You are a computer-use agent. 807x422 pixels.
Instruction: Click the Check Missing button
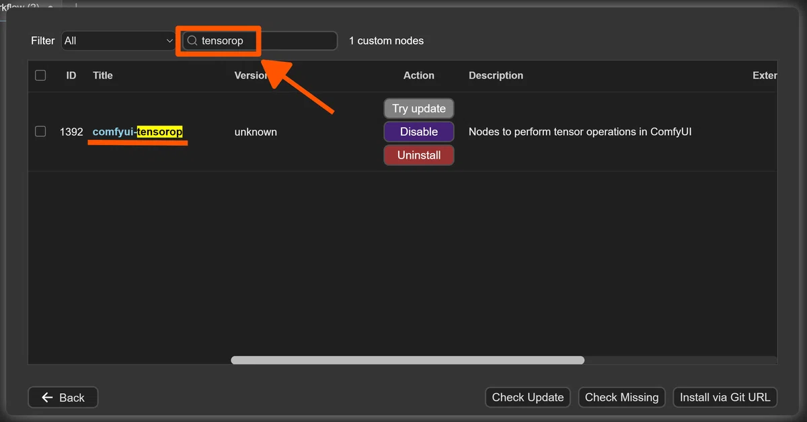click(x=622, y=397)
